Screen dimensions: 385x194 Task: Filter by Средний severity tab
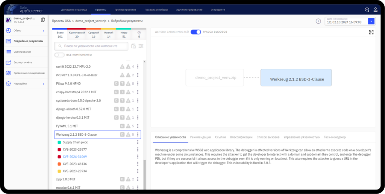click(x=94, y=34)
